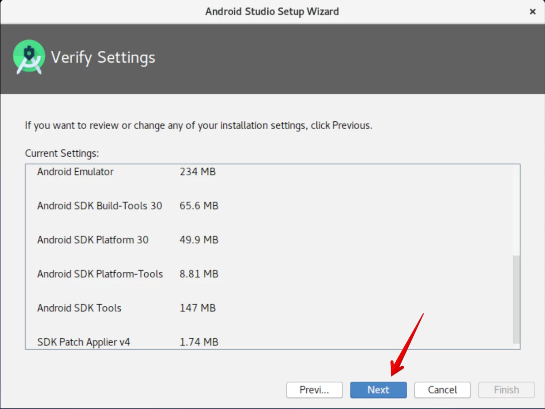Click the Android Studio Setup Wizard title
Viewport: 545px width, 409px height.
point(272,12)
